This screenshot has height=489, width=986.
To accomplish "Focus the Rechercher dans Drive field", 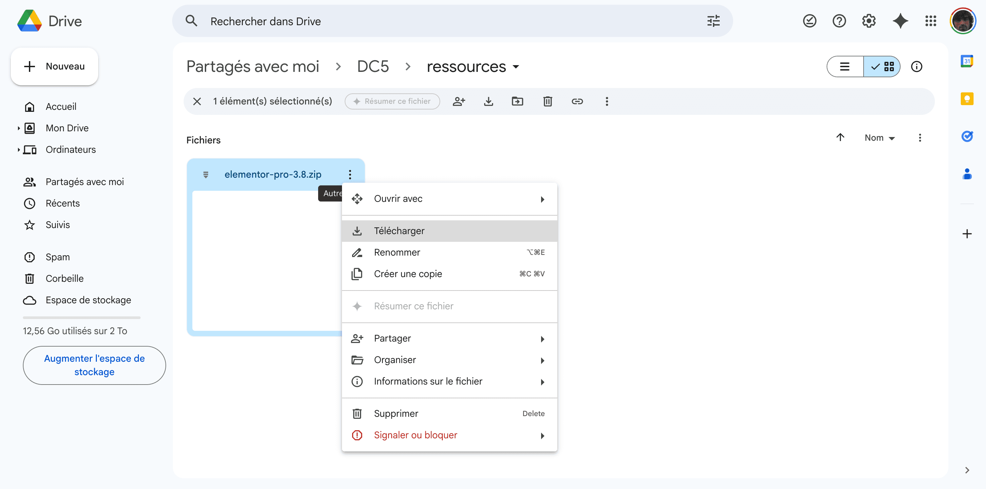I will point(452,21).
